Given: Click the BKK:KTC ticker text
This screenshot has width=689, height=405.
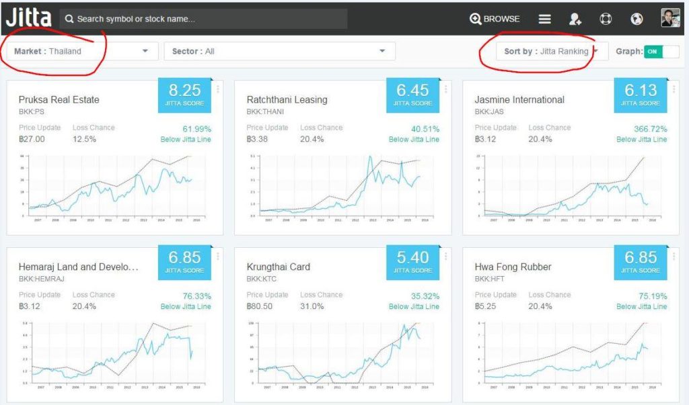Looking at the screenshot, I should click(262, 279).
